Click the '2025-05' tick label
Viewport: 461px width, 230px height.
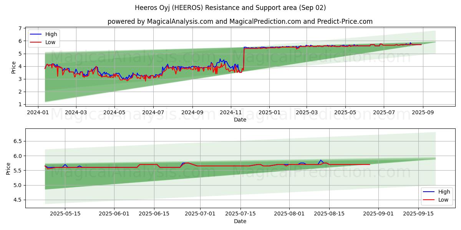pos(345,112)
